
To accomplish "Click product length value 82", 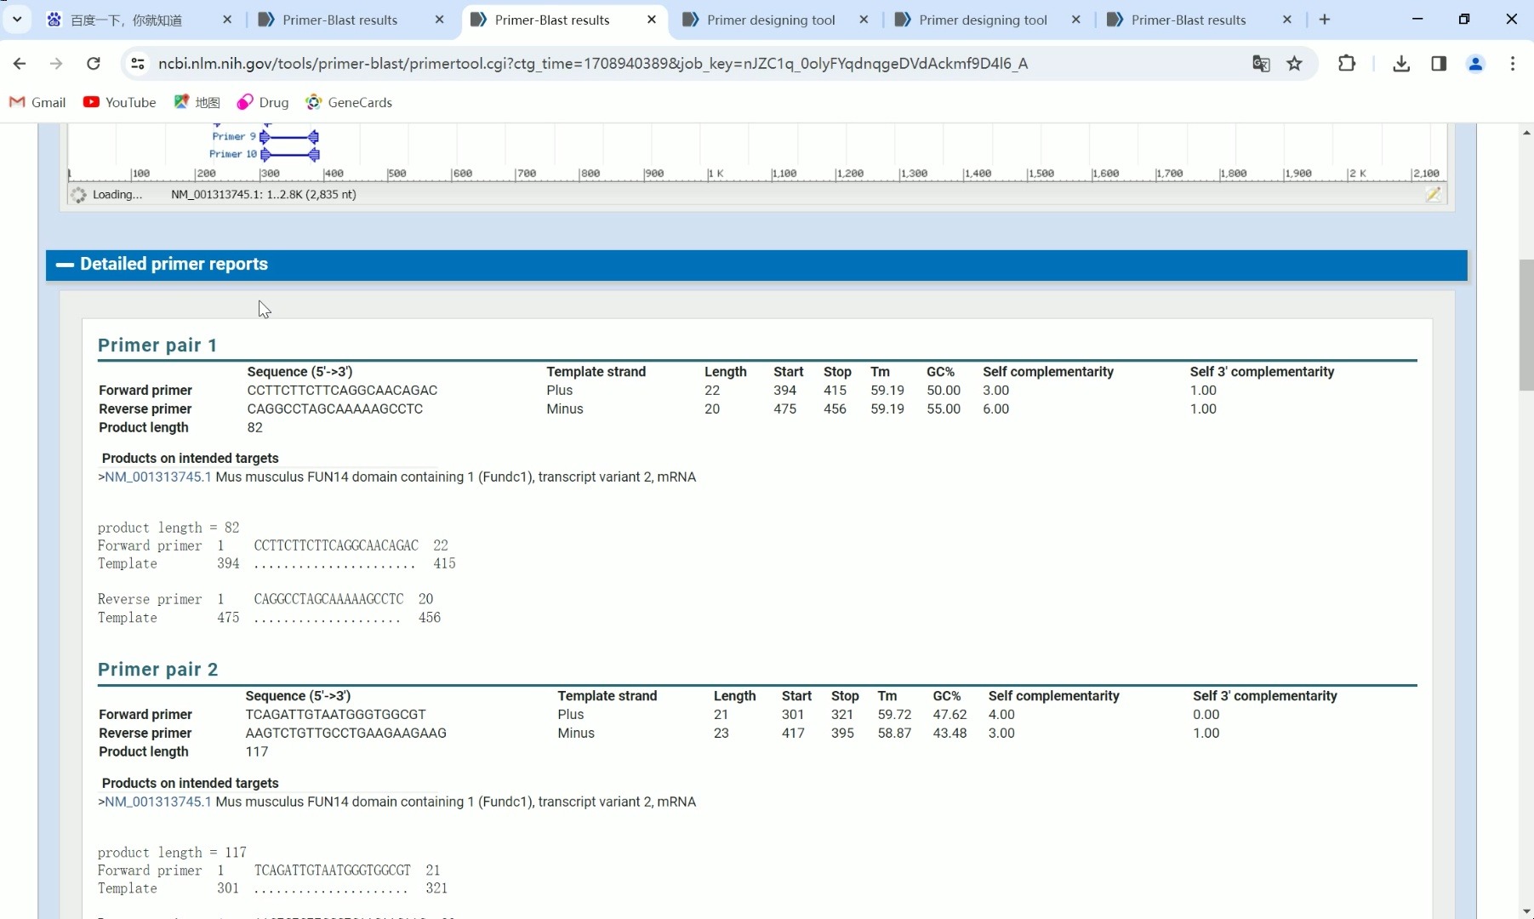I will coord(254,427).
